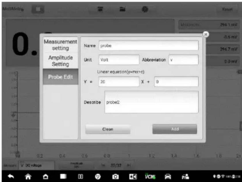Tap the battery status indicator
242x182 pixels.
tap(234, 177)
